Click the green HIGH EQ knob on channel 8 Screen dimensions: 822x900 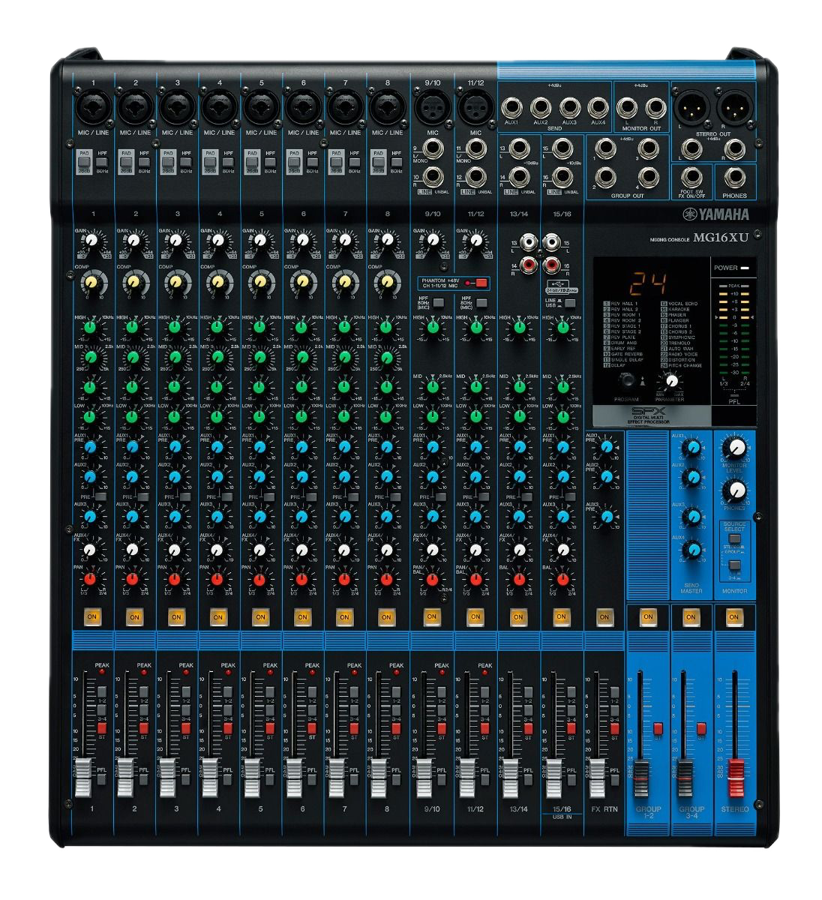pos(385,327)
